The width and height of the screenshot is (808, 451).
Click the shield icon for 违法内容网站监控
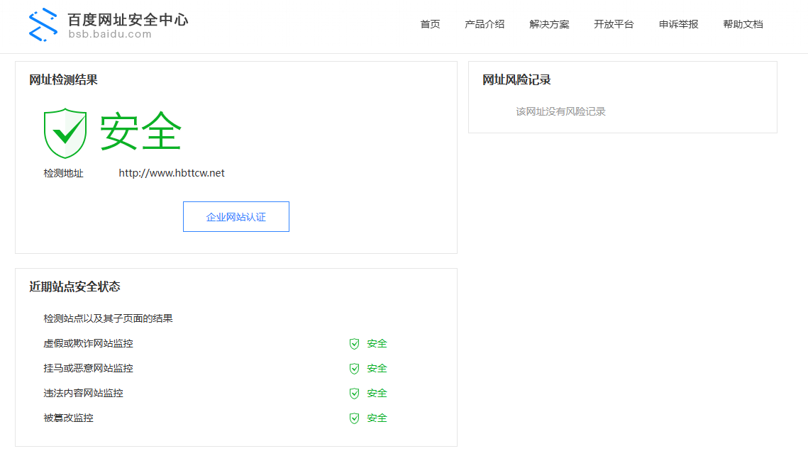(x=354, y=394)
